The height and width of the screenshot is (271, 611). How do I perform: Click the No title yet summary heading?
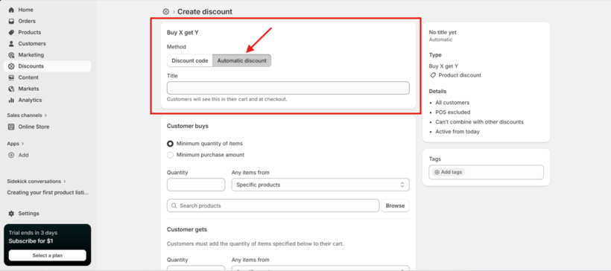click(443, 32)
